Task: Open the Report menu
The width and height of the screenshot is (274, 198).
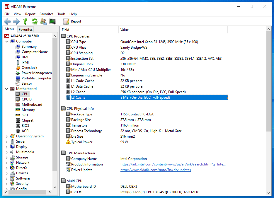Action: click(30, 14)
